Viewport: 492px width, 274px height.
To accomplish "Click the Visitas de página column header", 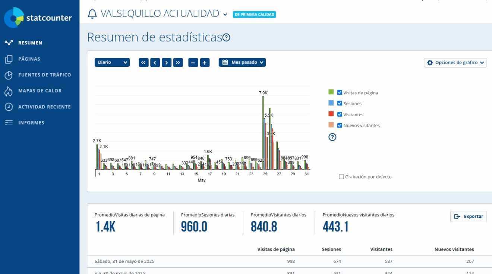I will coord(276,249).
